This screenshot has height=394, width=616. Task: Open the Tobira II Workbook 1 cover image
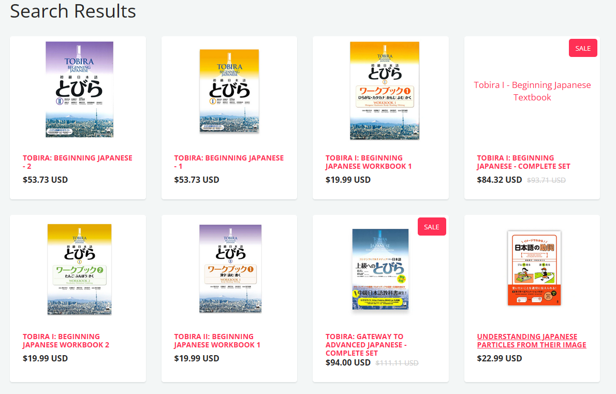230,269
